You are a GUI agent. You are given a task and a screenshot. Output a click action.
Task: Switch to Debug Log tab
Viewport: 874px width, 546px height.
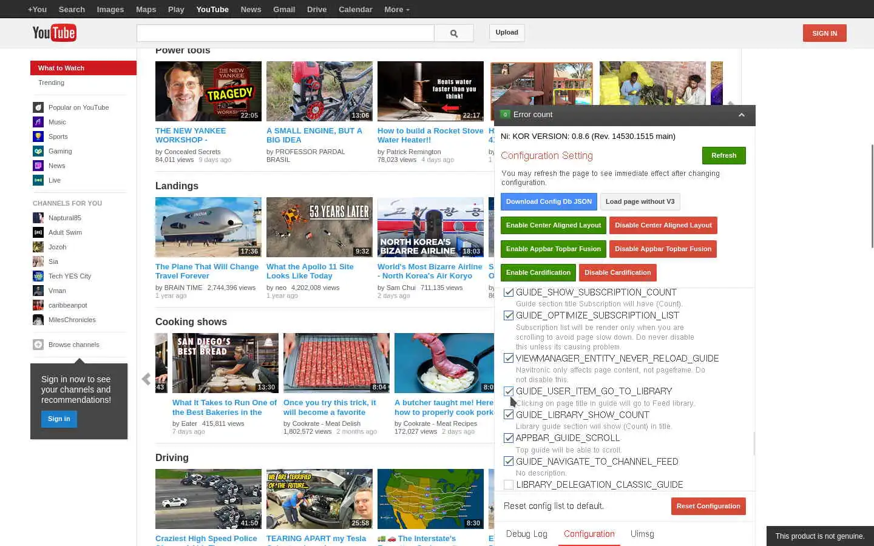(x=527, y=534)
